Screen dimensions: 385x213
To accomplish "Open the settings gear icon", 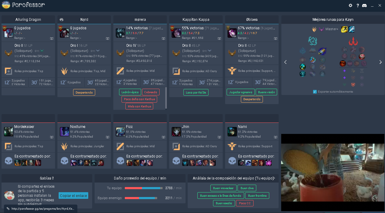I will point(351,5).
